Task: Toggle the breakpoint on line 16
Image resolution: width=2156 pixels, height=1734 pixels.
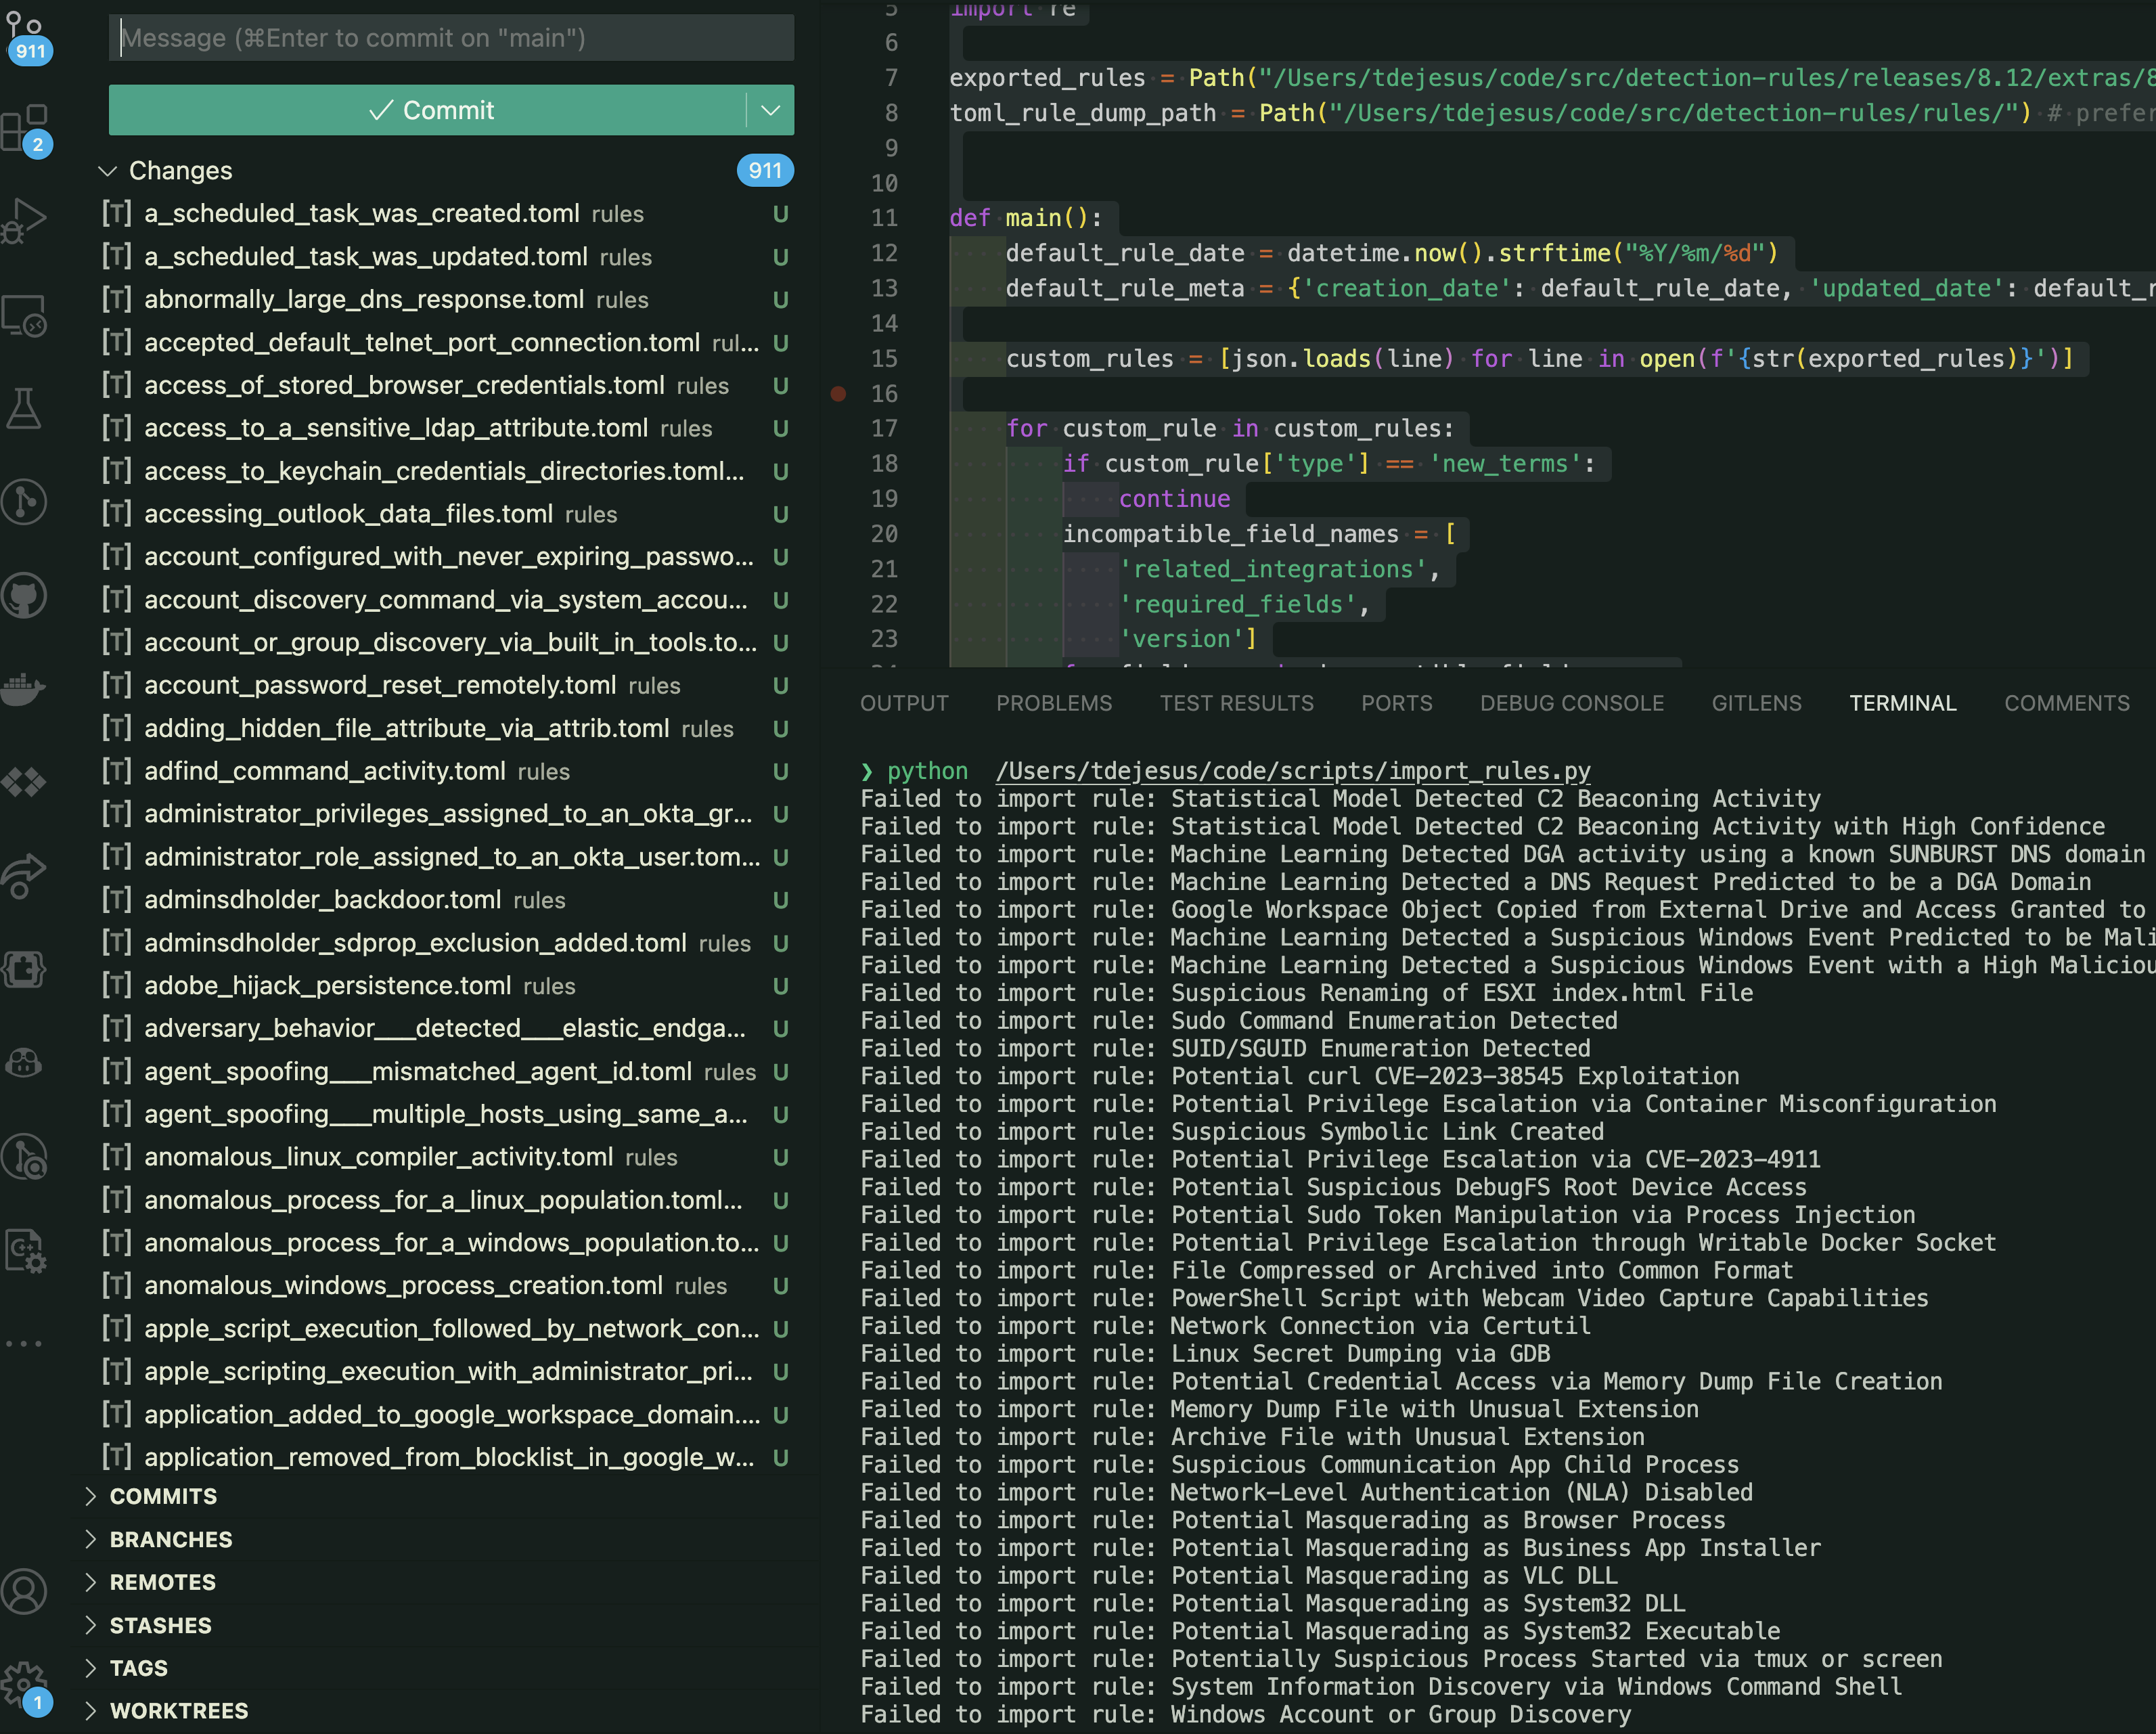Action: (838, 393)
